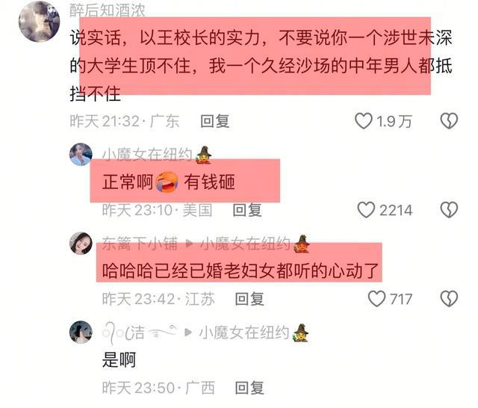The image size is (478, 408).
Task: Dislike the top comment by 醉后知酒浓
Action: (449, 121)
